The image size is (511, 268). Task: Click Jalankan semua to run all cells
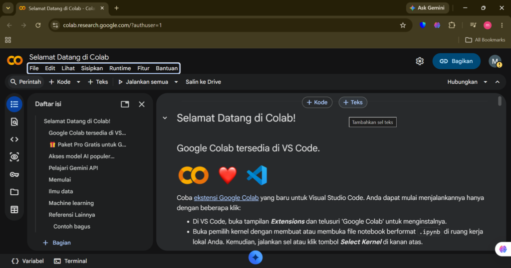(143, 82)
